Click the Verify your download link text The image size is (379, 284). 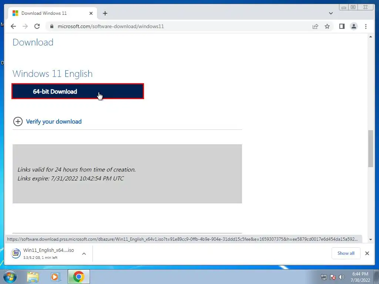(x=54, y=121)
